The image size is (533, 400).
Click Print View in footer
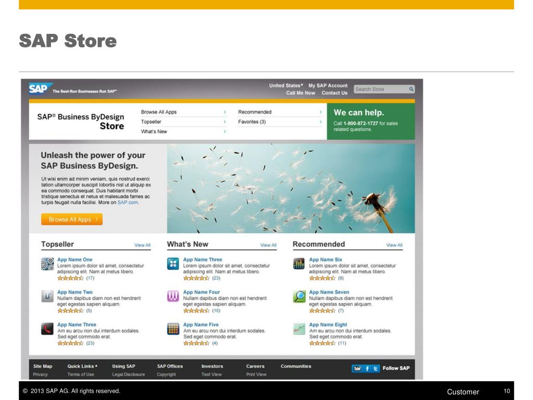pos(256,374)
